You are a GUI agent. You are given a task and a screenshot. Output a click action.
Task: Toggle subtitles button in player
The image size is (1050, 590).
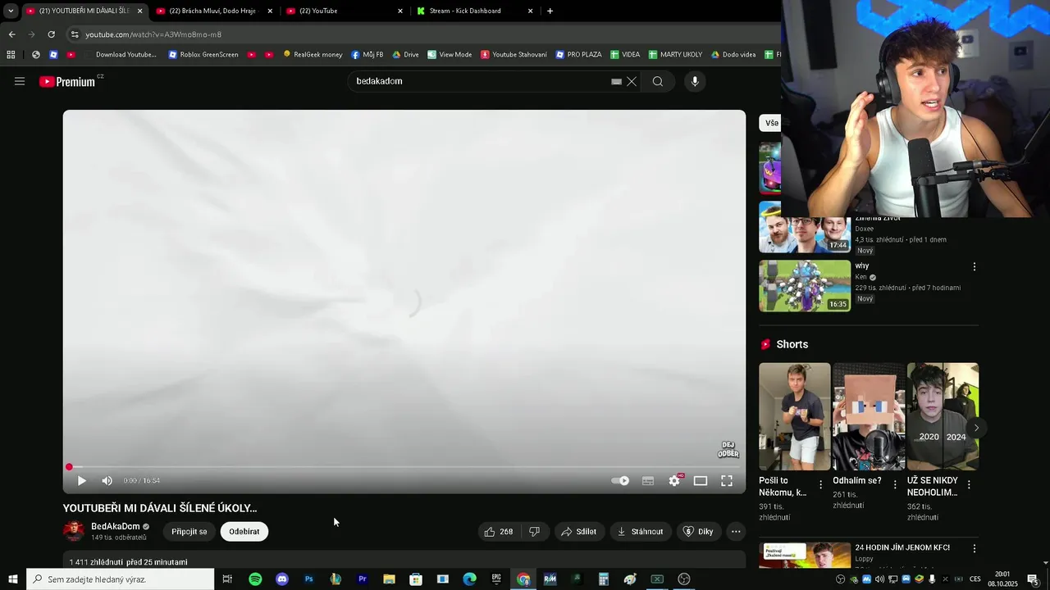(x=648, y=481)
